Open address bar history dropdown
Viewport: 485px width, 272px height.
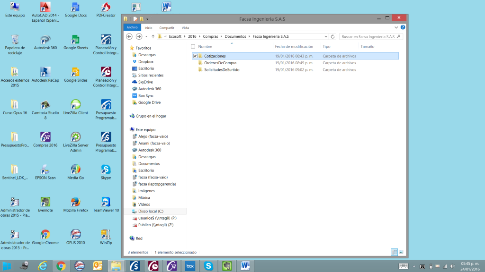326,36
